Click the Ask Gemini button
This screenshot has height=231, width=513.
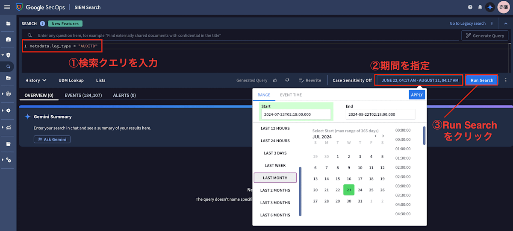tap(52, 139)
